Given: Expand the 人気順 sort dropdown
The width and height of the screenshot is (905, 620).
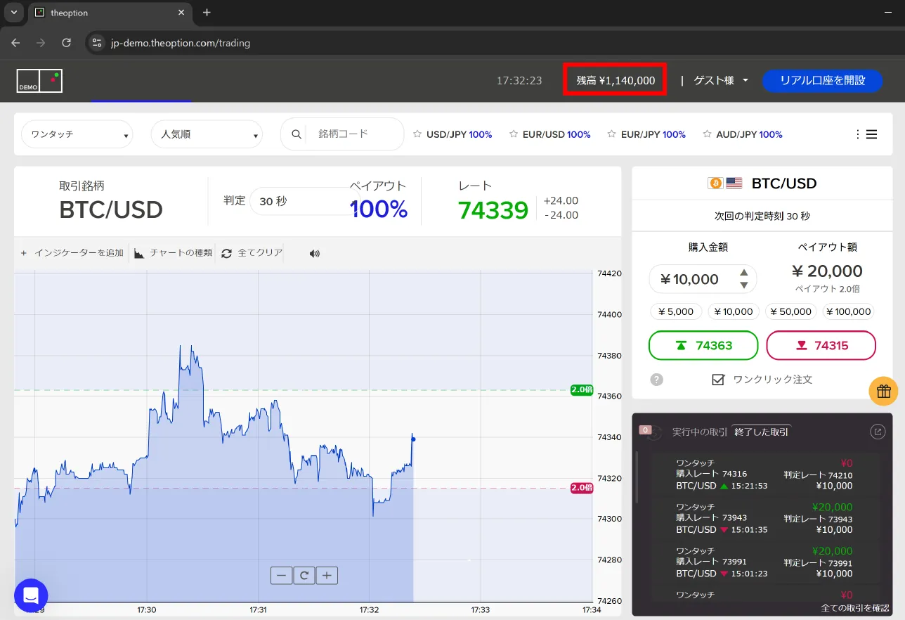Looking at the screenshot, I should (x=206, y=134).
